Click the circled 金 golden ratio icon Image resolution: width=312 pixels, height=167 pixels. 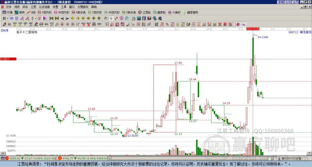[x=178, y=24]
